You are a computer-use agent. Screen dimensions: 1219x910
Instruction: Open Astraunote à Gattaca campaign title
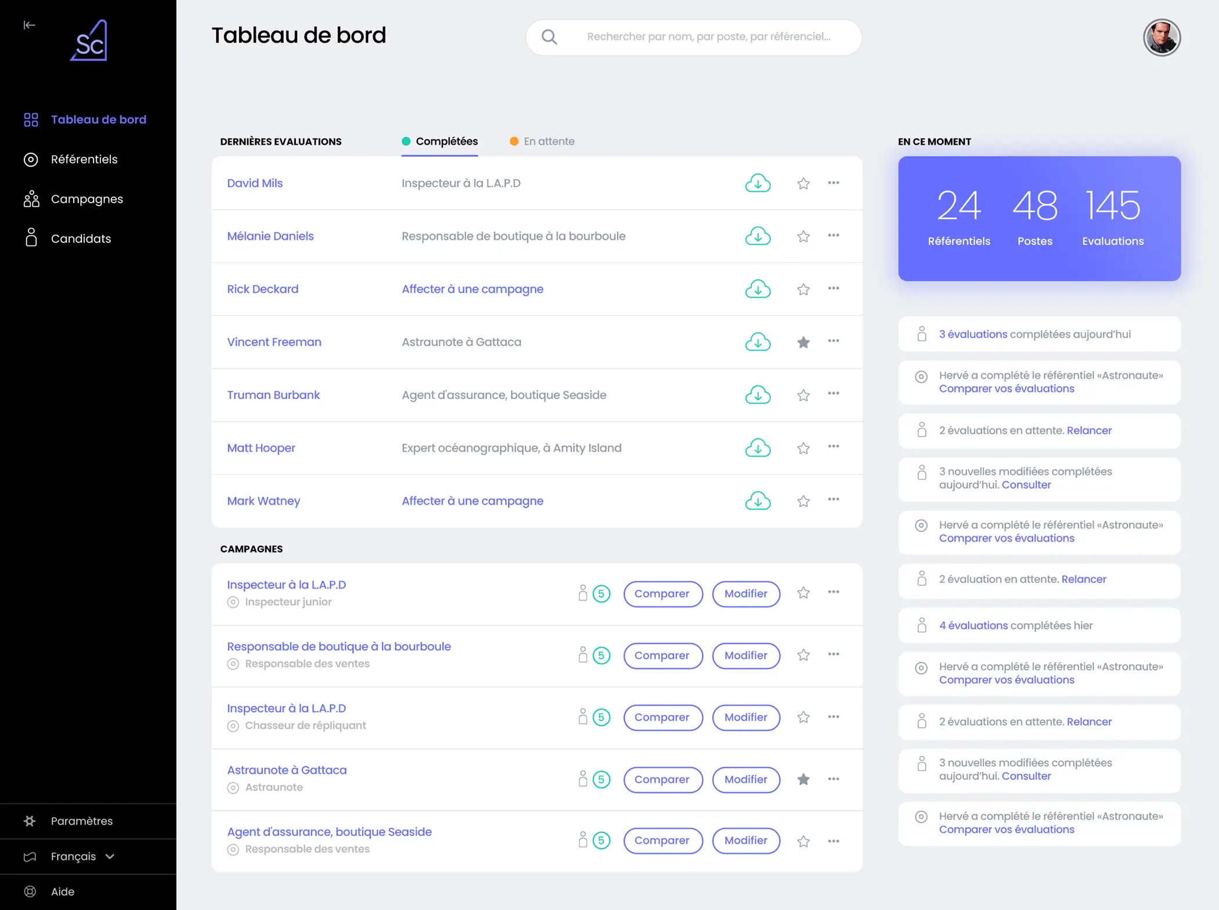(287, 770)
